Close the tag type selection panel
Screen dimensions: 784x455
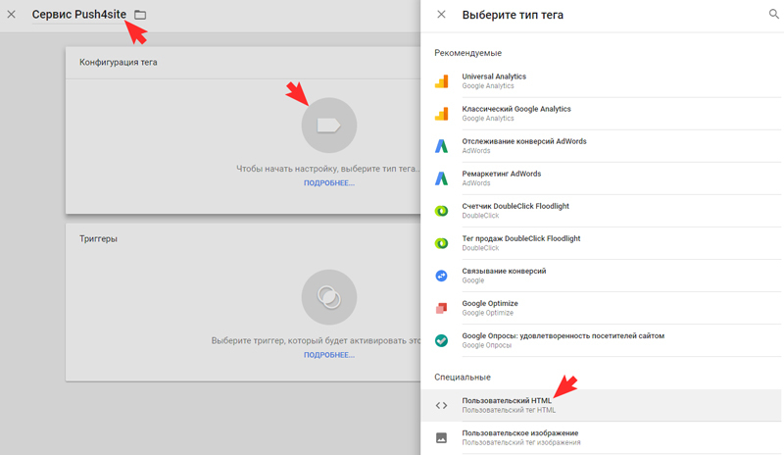[441, 15]
